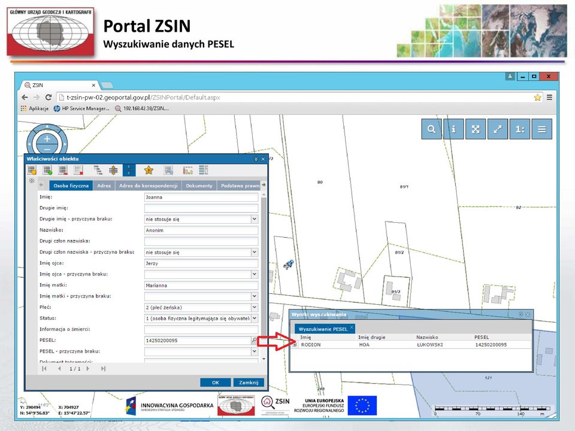
Task: Click the zoom-to-full-extent map button
Action: click(476, 129)
